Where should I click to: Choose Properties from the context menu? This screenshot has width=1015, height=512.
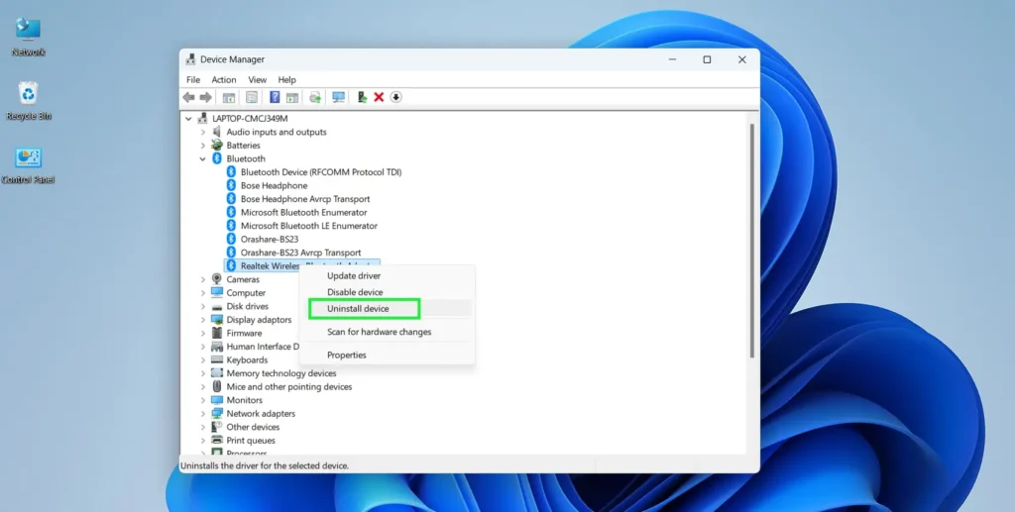pyautogui.click(x=388, y=355)
